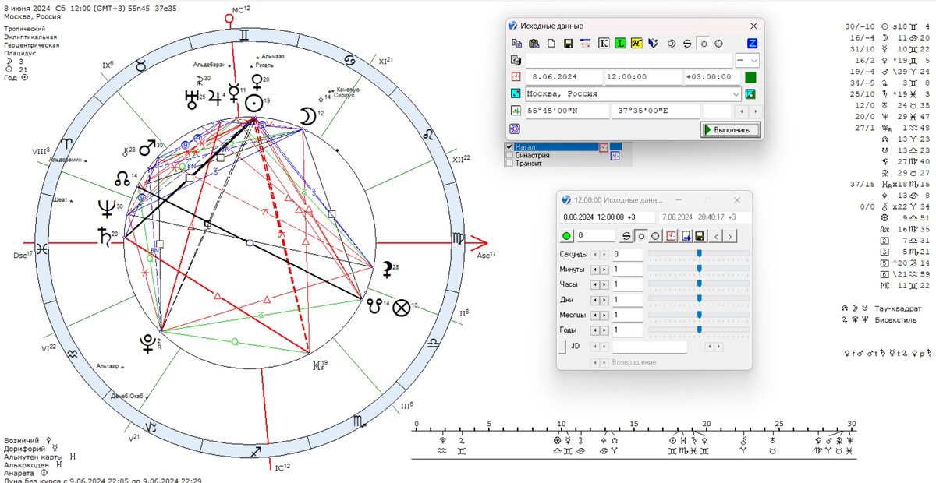This screenshot has width=936, height=483.
Task: Open the small dash dropdown by the name field
Action: click(747, 60)
